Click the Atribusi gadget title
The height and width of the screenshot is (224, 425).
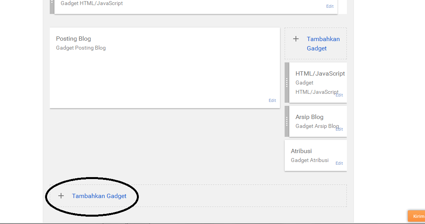[301, 151]
